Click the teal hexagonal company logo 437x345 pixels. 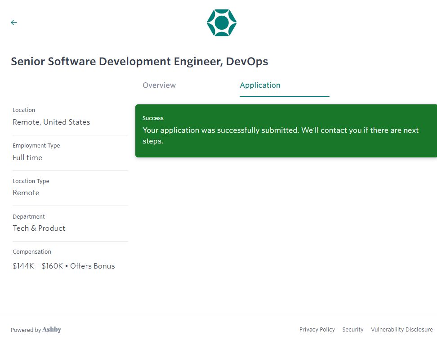(x=222, y=22)
